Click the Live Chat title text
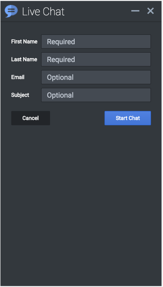This screenshot has height=287, width=163. [43, 12]
